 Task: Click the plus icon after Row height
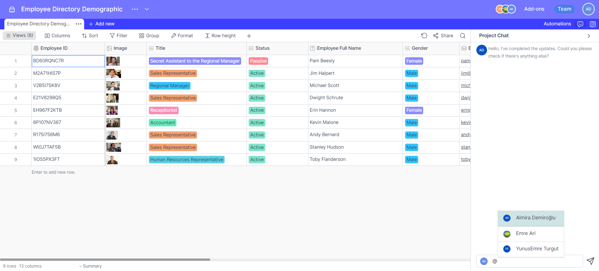[x=249, y=36]
